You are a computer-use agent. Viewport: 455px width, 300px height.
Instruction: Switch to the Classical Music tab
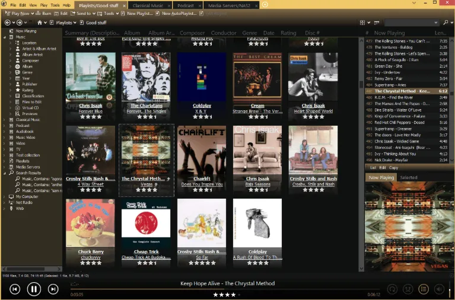click(148, 5)
